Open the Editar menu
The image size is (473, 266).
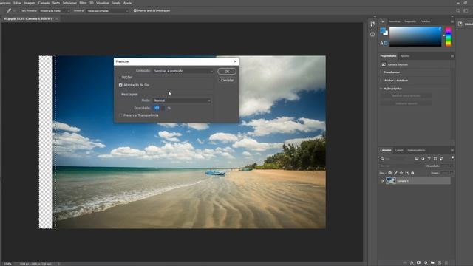18,3
